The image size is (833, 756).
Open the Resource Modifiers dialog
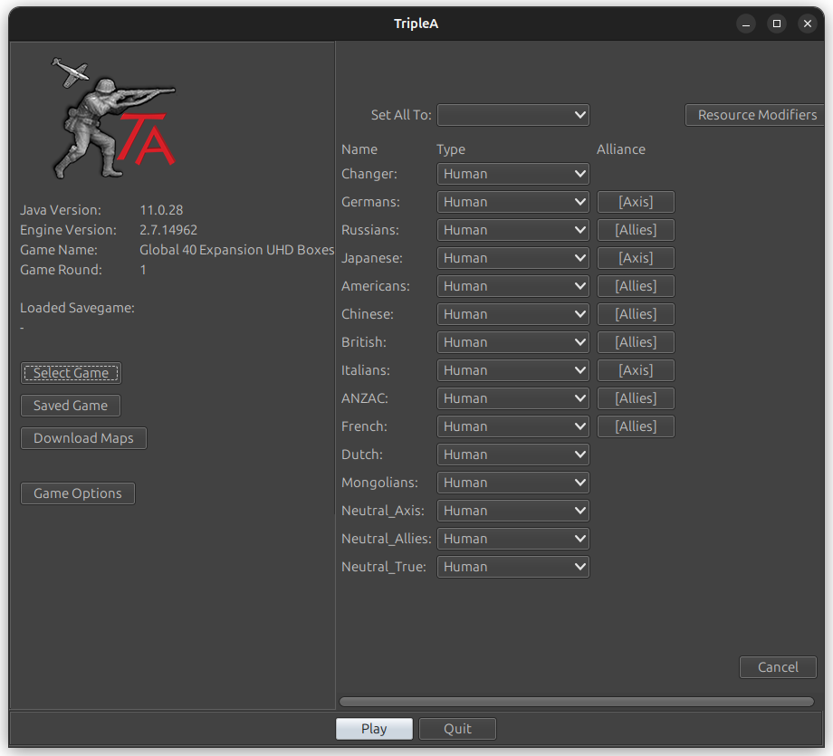pos(754,114)
